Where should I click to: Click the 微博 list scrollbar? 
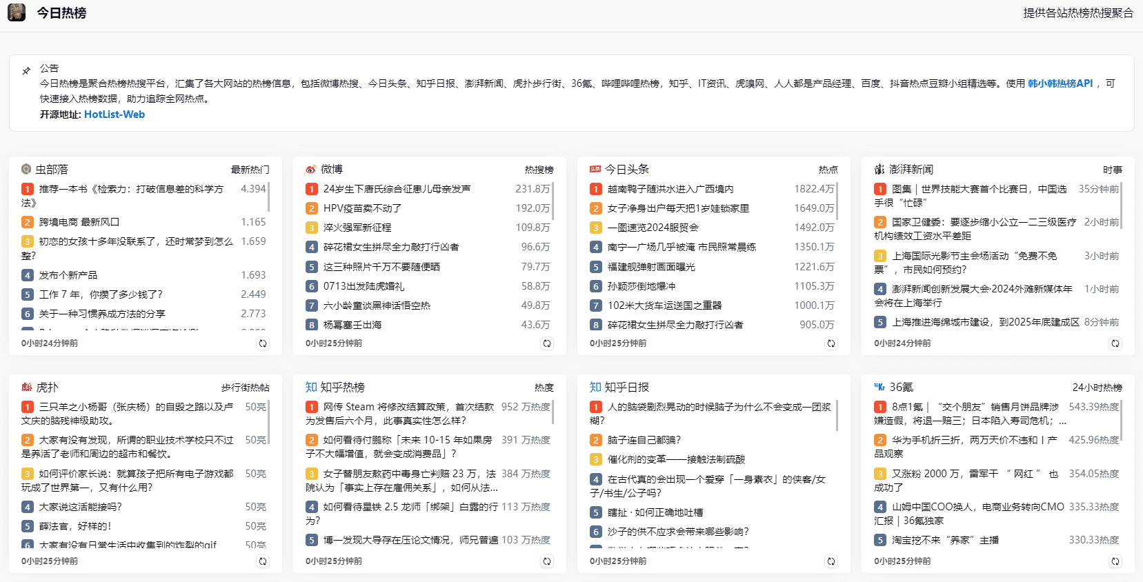pos(553,200)
